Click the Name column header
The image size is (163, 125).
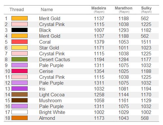[47, 9]
